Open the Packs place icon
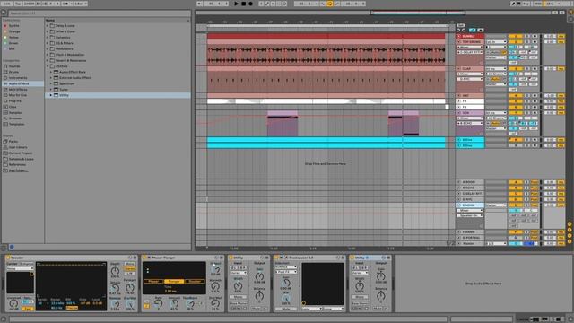The image size is (574, 323). click(x=5, y=142)
